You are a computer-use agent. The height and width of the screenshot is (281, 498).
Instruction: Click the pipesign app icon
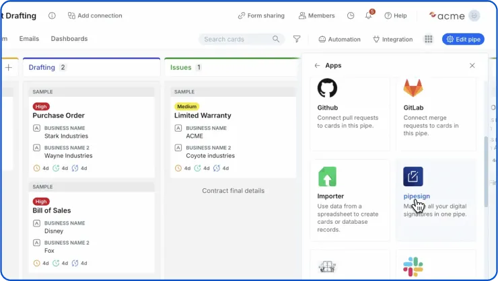(413, 176)
